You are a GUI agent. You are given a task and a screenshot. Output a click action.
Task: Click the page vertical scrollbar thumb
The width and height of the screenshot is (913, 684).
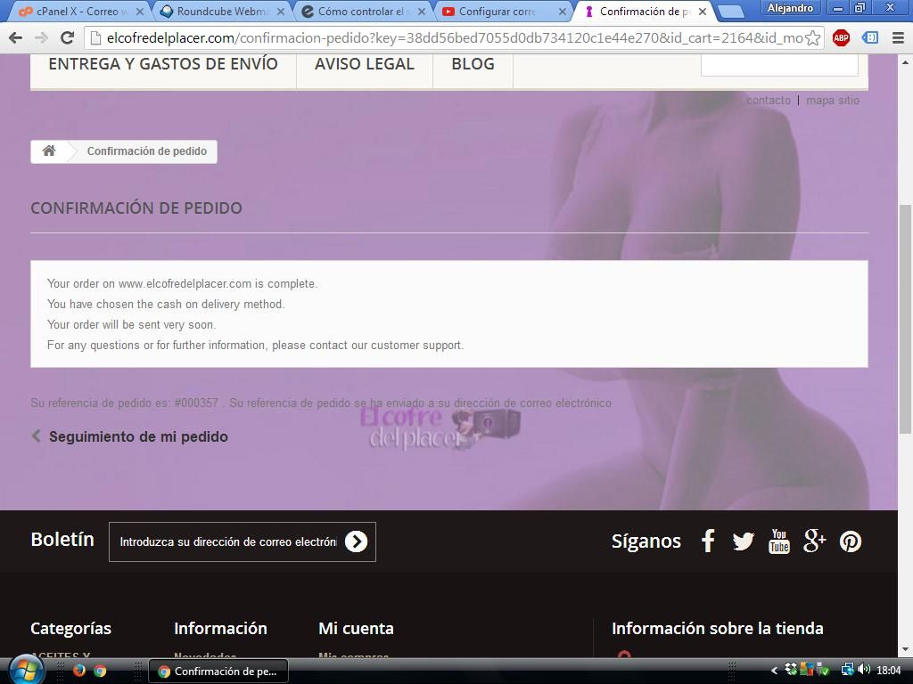tap(905, 319)
